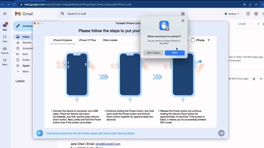Click the reply arrow icon
Screen dimensions: 264x148
(261, 79)
